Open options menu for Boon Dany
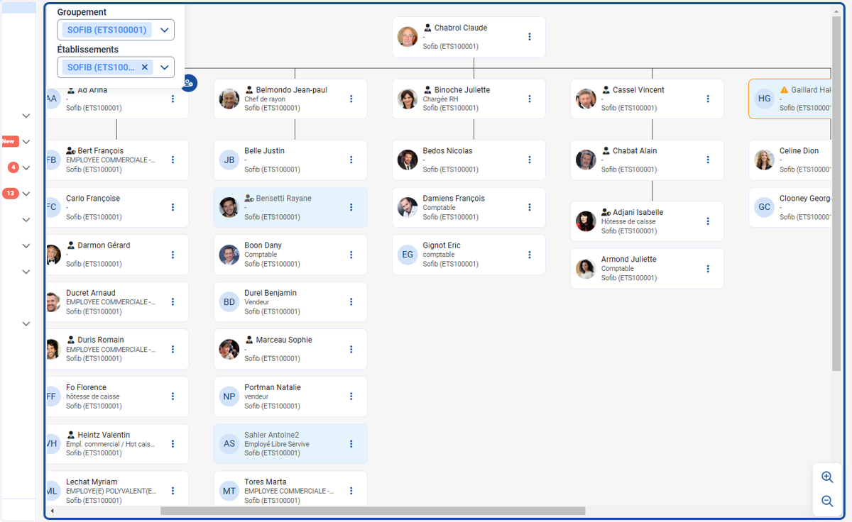This screenshot has height=522, width=852. coord(351,255)
